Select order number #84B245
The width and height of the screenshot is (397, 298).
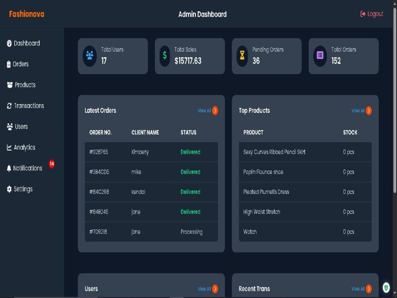coord(99,212)
